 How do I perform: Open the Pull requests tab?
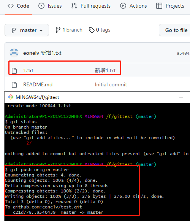(91, 6)
